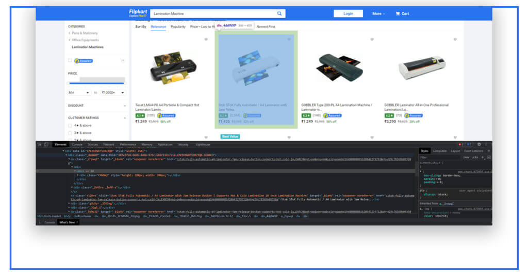Image resolution: width=528 pixels, height=276 pixels.
Task: Open DevTools more options kebab icon
Action: point(486,144)
